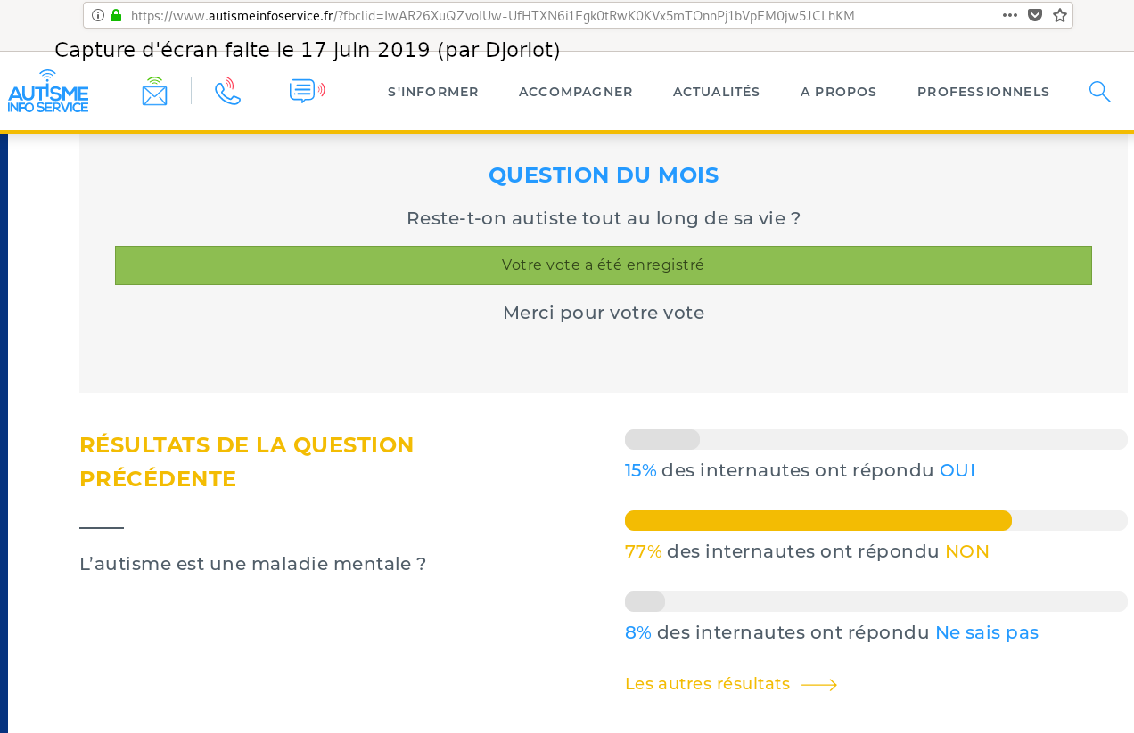Save the page to Pocket
1134x733 pixels.
coord(1035,15)
